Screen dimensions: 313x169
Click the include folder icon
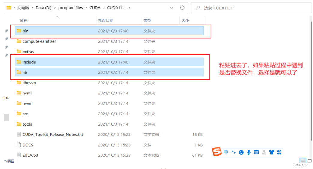[19, 62]
